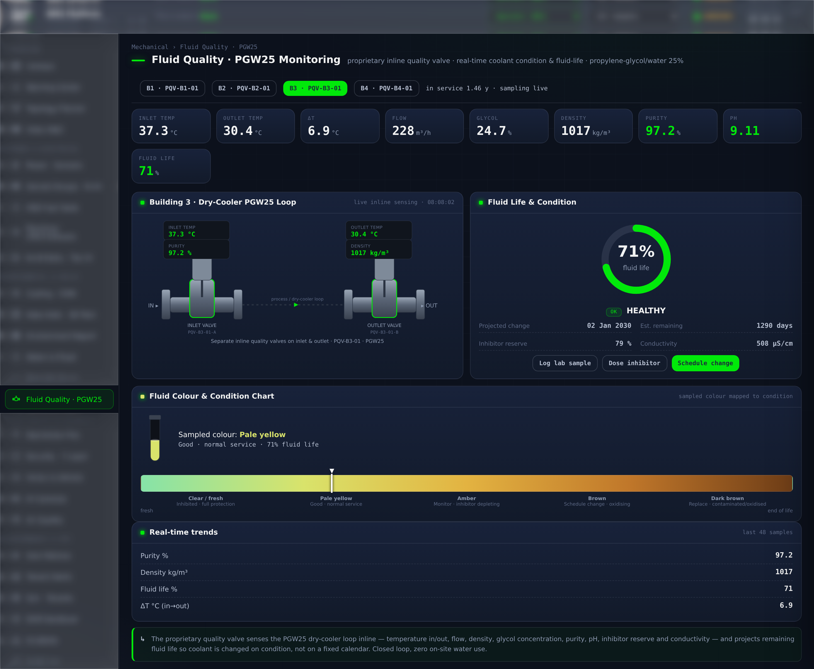Click the amber section of colour bar
Viewport: 814px width, 669px height.
tap(467, 483)
